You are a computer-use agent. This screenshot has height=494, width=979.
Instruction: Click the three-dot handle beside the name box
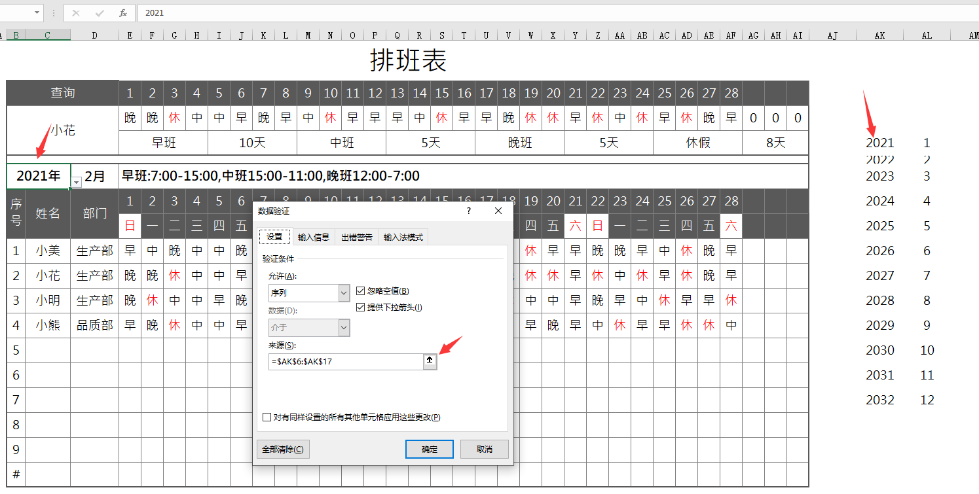(x=53, y=13)
